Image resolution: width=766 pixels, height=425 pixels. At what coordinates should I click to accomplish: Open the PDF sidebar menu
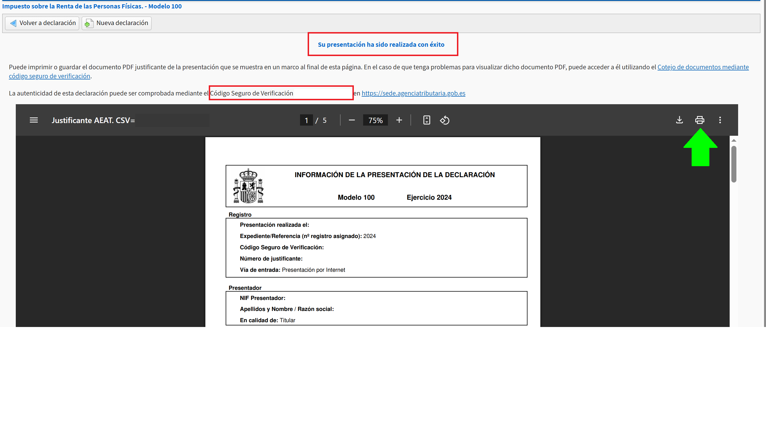point(34,120)
